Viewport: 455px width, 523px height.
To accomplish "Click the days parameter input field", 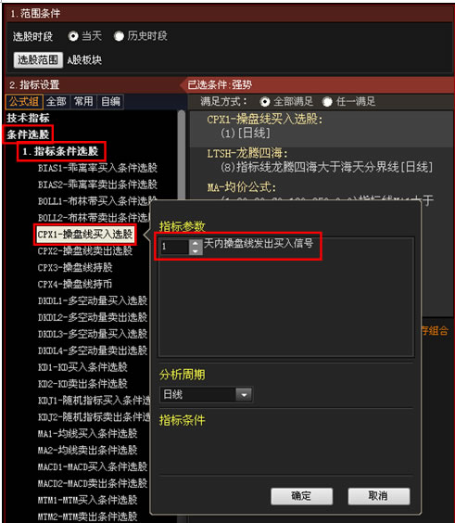I will click(175, 248).
